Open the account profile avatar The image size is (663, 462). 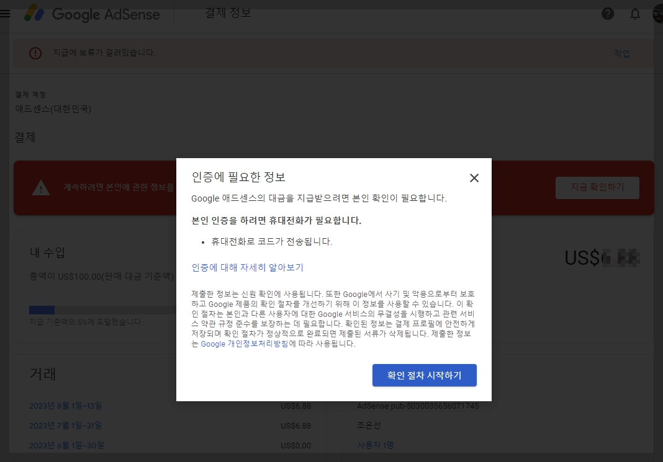pyautogui.click(x=658, y=14)
